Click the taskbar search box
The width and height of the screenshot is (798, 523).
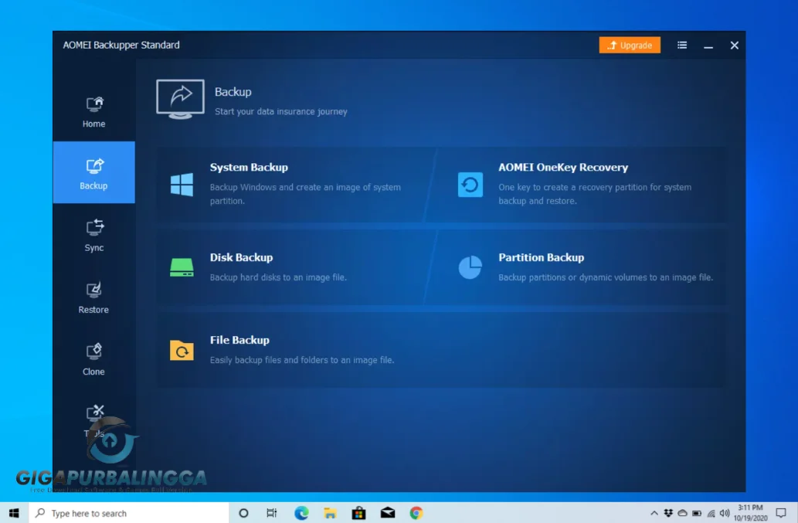point(129,513)
